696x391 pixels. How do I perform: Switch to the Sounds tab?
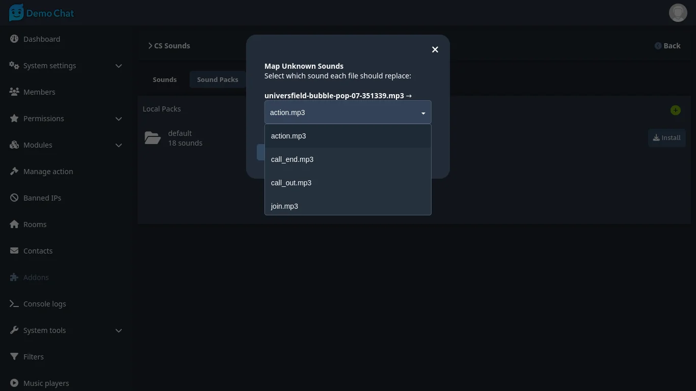(x=165, y=80)
